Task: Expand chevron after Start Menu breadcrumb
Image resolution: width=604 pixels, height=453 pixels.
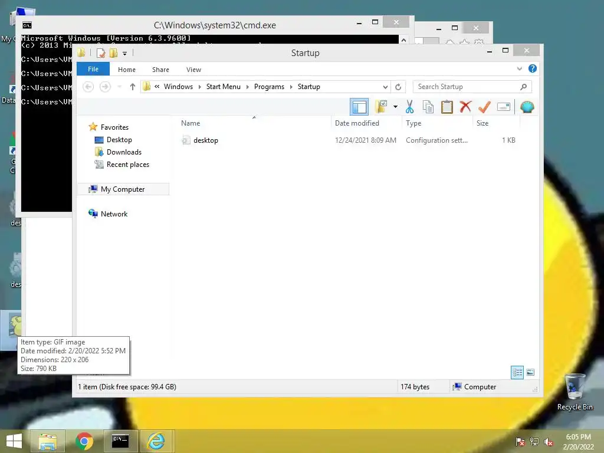Action: (x=247, y=87)
